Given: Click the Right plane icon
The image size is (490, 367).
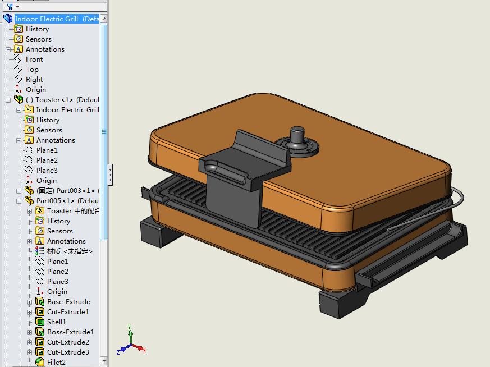Looking at the screenshot, I should click(19, 79).
